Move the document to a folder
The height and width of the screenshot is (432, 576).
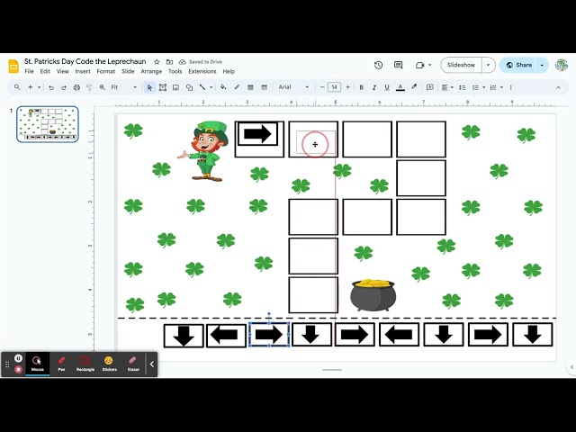point(169,62)
